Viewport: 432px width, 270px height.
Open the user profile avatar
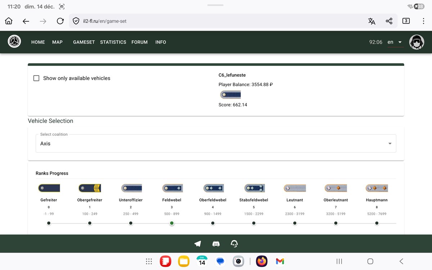point(417,42)
